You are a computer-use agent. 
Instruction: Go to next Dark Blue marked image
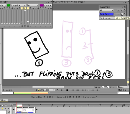coord(125,14)
